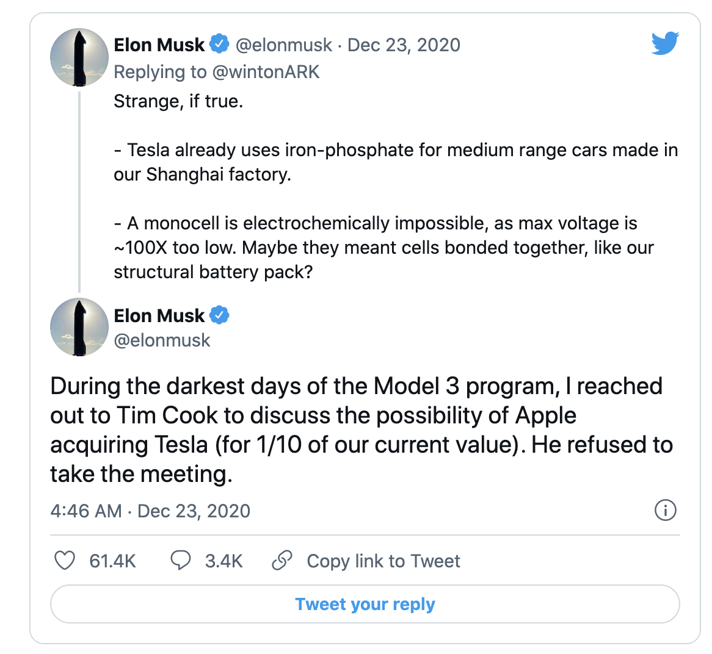
Task: Like the tweet with the heart icon
Action: tap(65, 561)
